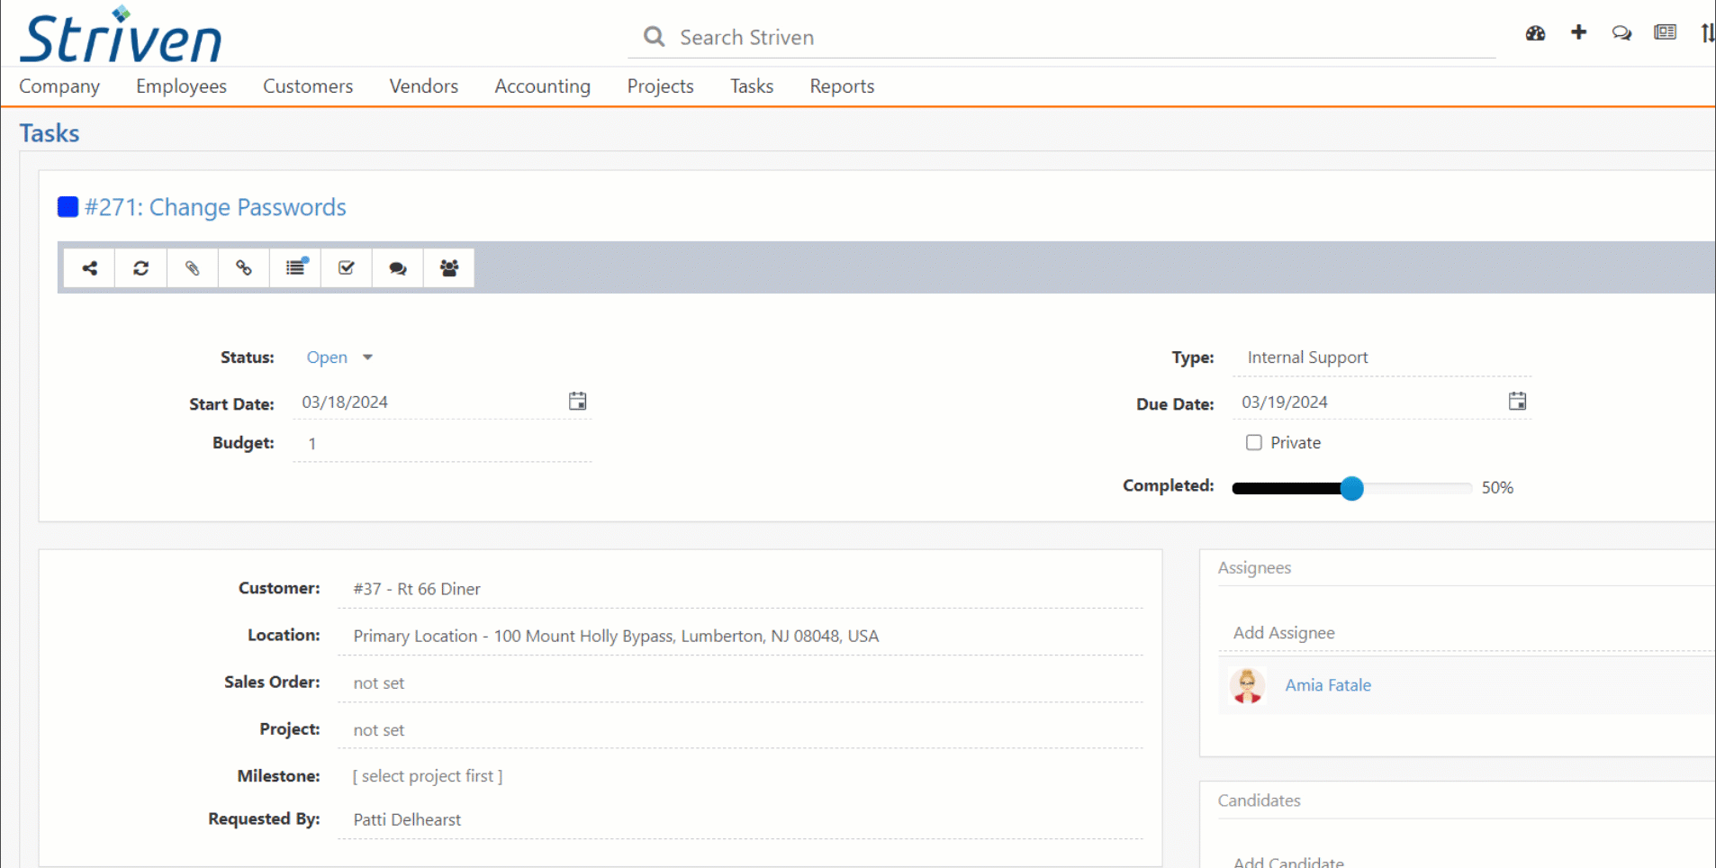Open the Employees menu

click(x=181, y=86)
